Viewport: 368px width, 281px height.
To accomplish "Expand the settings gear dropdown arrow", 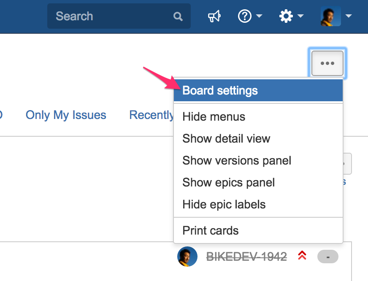I will pyautogui.click(x=300, y=16).
